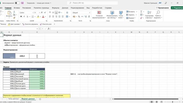Click the green Поделиться share button

tap(177, 8)
